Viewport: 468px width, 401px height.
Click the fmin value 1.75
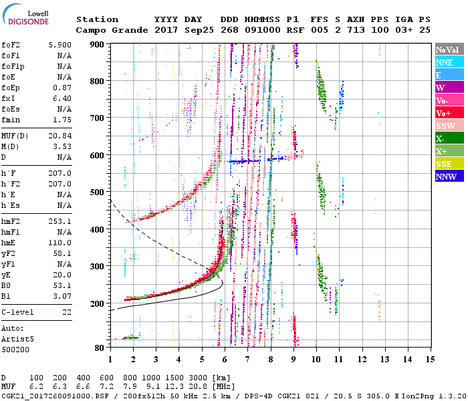click(62, 120)
